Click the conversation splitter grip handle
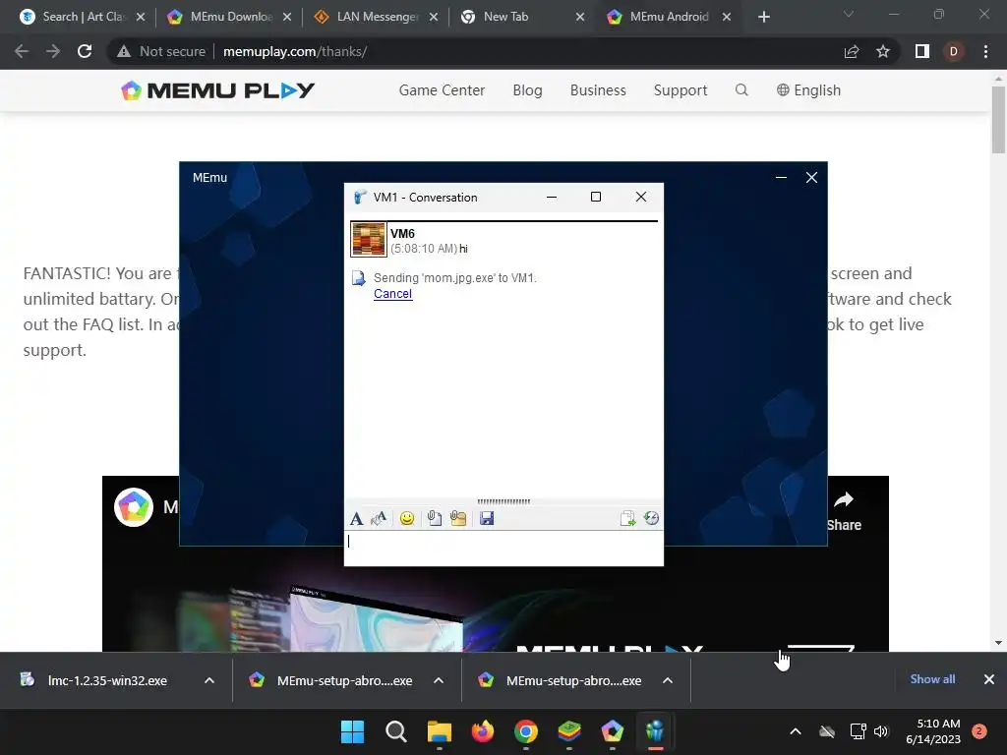This screenshot has width=1007, height=755. point(503,501)
